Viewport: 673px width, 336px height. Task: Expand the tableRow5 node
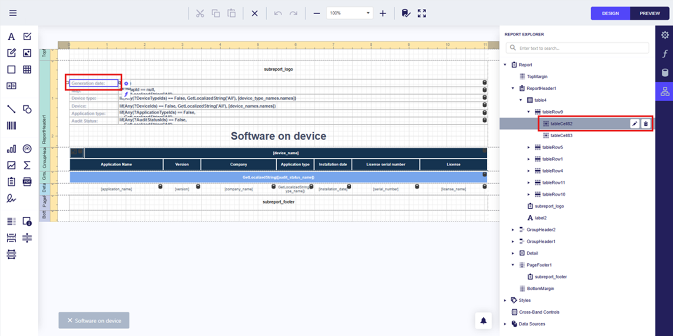(529, 147)
